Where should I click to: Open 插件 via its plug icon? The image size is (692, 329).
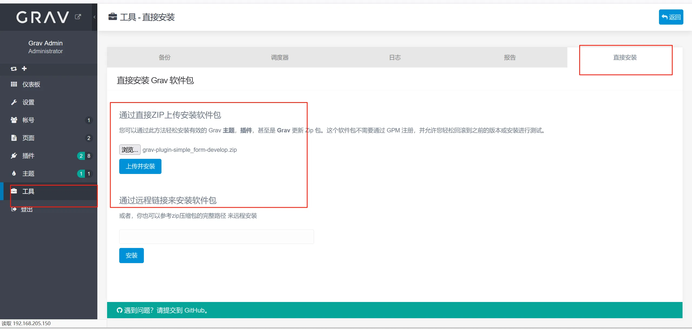[14, 156]
